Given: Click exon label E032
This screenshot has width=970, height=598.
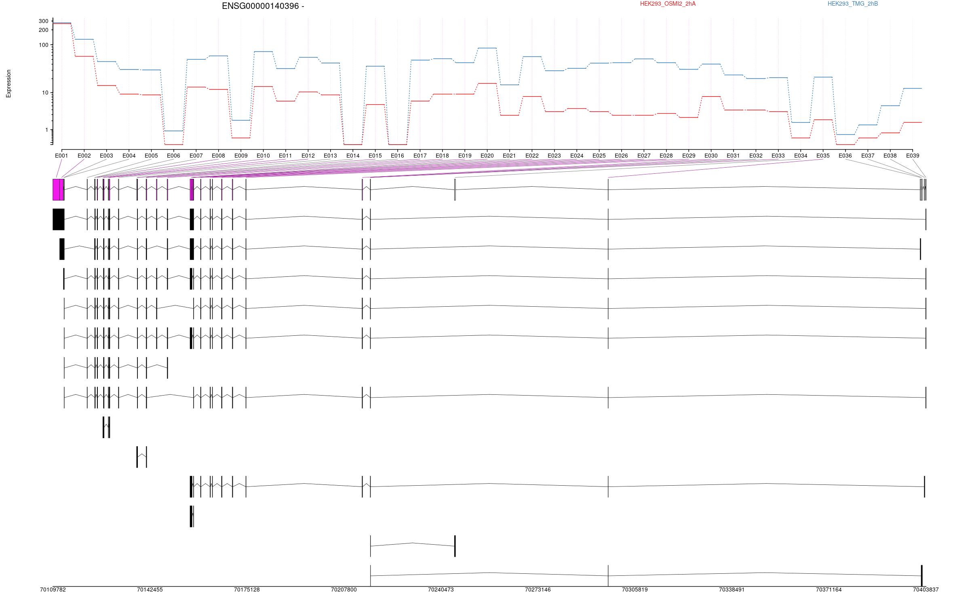Looking at the screenshot, I should pyautogui.click(x=756, y=156).
